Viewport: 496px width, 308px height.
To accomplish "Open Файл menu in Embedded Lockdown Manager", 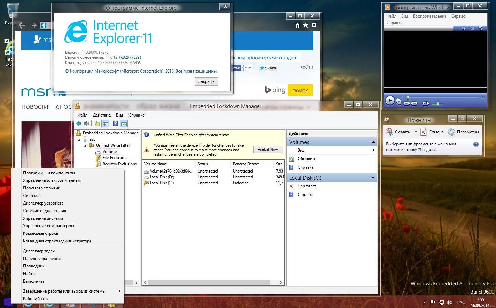I will click(82, 115).
